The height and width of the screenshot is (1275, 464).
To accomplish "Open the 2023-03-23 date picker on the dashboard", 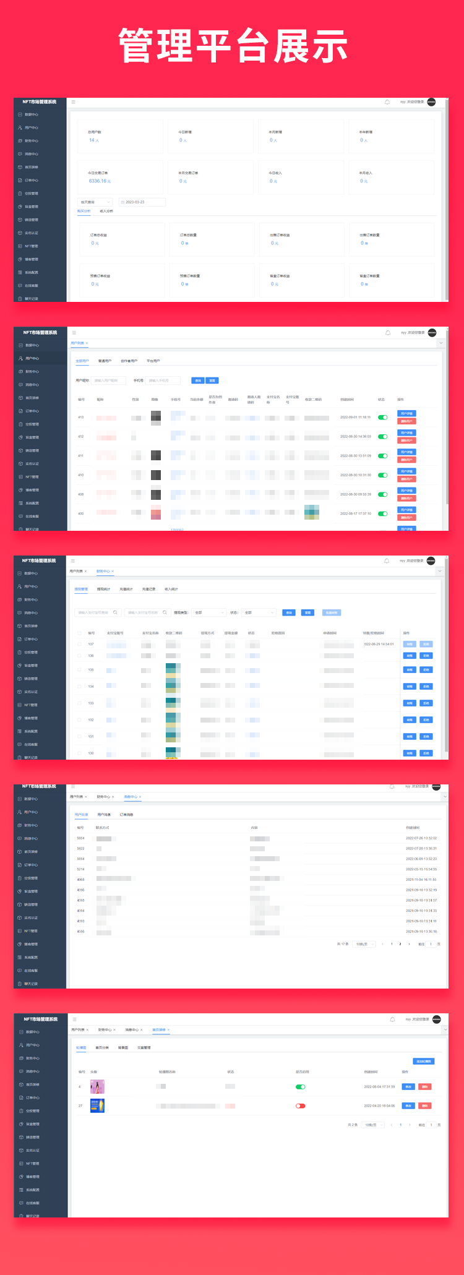I will 142,202.
